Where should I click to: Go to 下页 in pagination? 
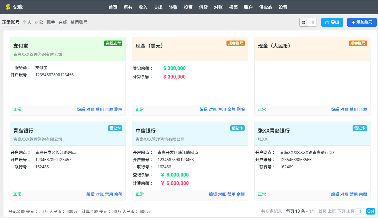tap(341, 211)
